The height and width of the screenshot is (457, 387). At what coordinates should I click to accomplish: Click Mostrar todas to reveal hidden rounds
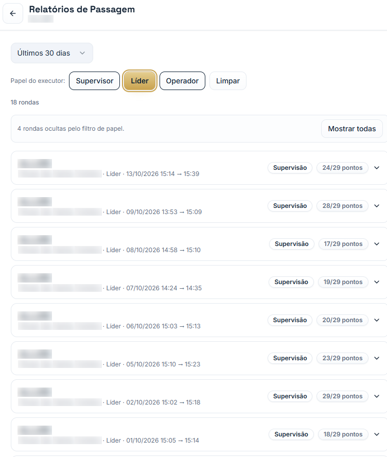coord(351,129)
